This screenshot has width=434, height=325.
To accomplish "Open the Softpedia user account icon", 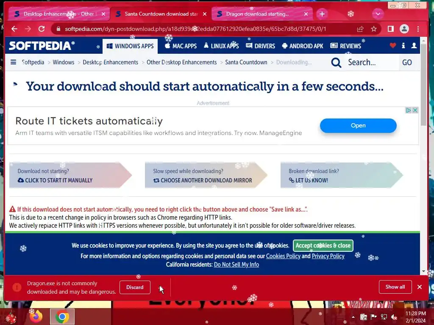I will point(414,46).
